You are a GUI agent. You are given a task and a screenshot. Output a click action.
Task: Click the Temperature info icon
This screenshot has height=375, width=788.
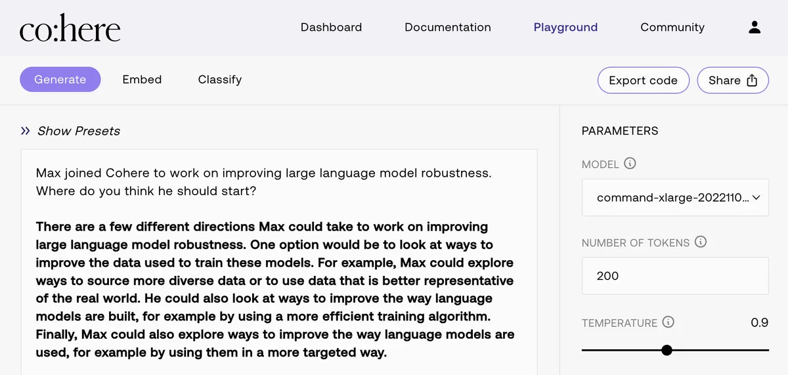click(x=668, y=322)
